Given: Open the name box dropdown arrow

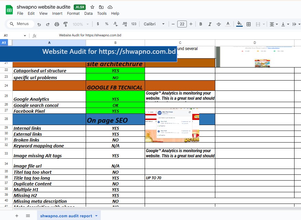Looking at the screenshot, I should click(x=25, y=36).
